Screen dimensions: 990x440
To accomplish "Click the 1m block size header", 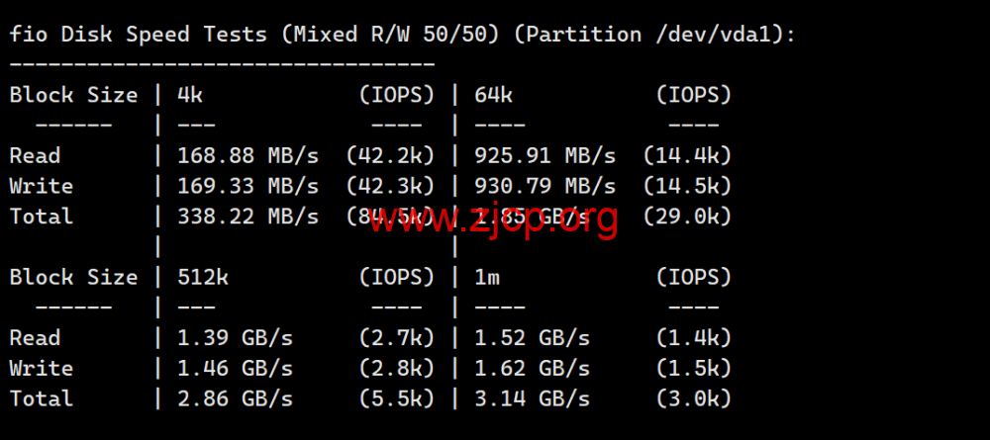I will pyautogui.click(x=487, y=277).
